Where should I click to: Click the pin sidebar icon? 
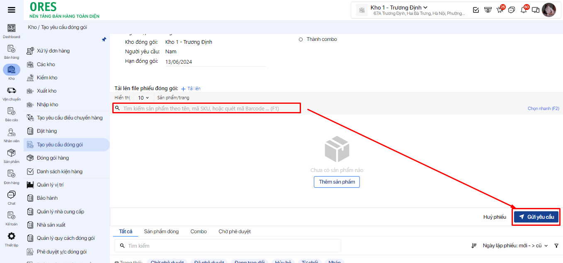click(104, 39)
